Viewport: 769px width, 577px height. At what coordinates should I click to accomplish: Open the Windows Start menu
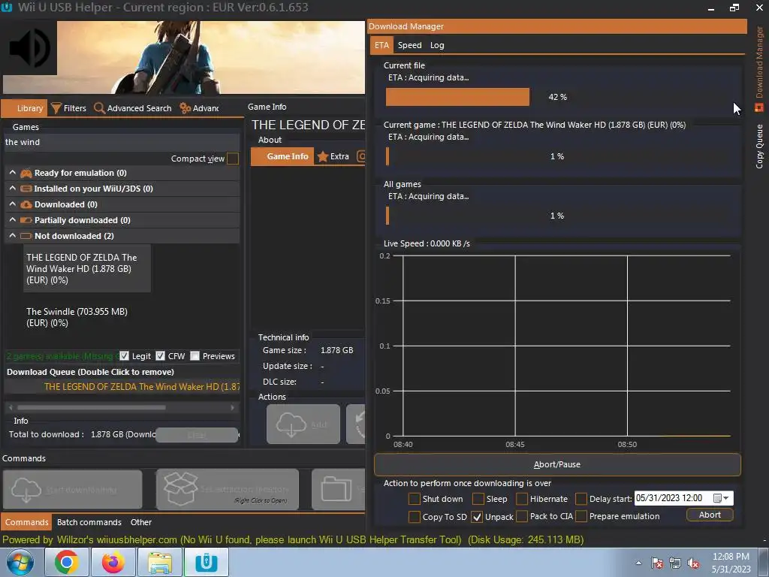pyautogui.click(x=20, y=562)
